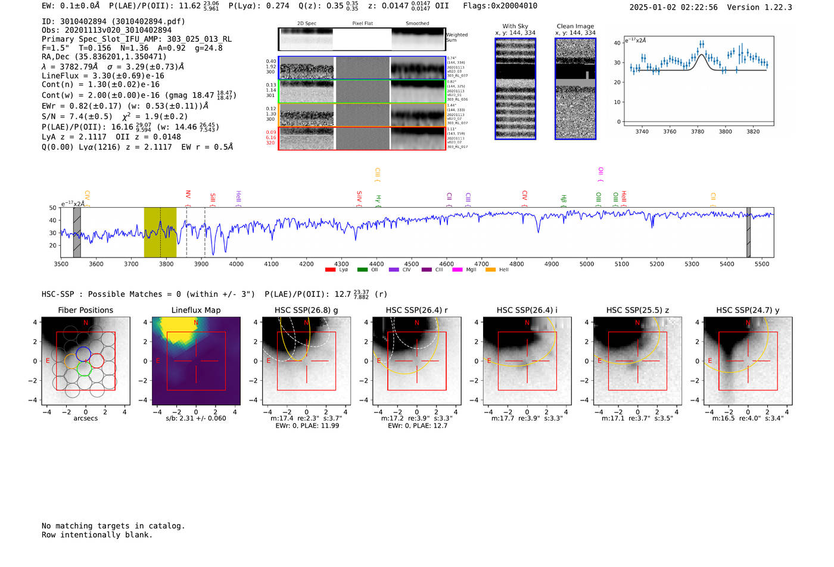834x567 pixels.
Task: Select the HSC SSP(26.4) i cutout
Action: tap(527, 361)
